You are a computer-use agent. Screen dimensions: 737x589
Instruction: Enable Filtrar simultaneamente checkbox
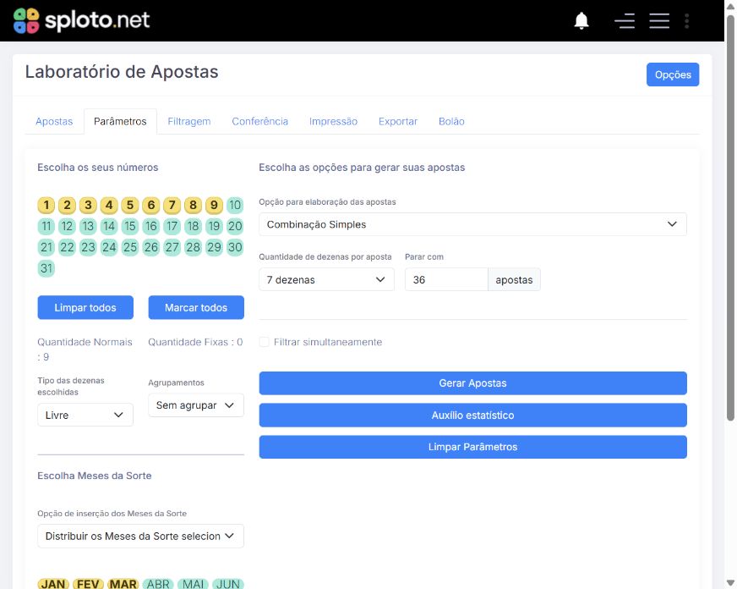[265, 342]
